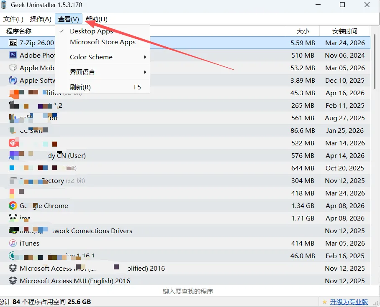Click the 86.6 MB size value
The image size is (380, 307).
pos(303,131)
